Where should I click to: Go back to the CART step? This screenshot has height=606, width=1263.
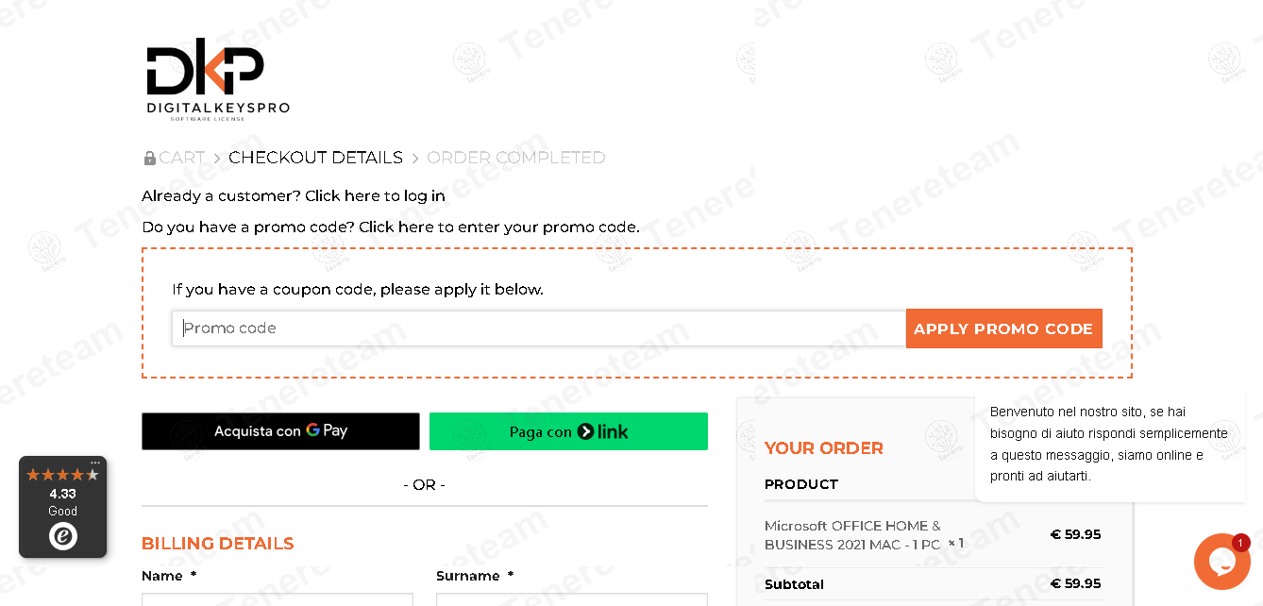click(182, 158)
